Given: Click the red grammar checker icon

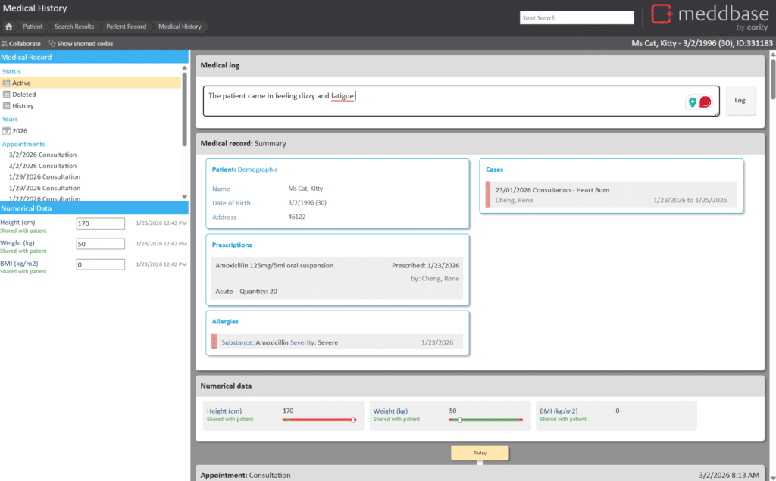Looking at the screenshot, I should coord(706,102).
